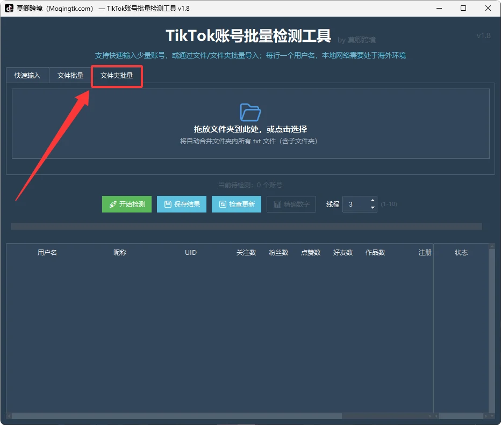501x425 pixels.
Task: Sort by 用户名 column header
Action: pyautogui.click(x=47, y=253)
